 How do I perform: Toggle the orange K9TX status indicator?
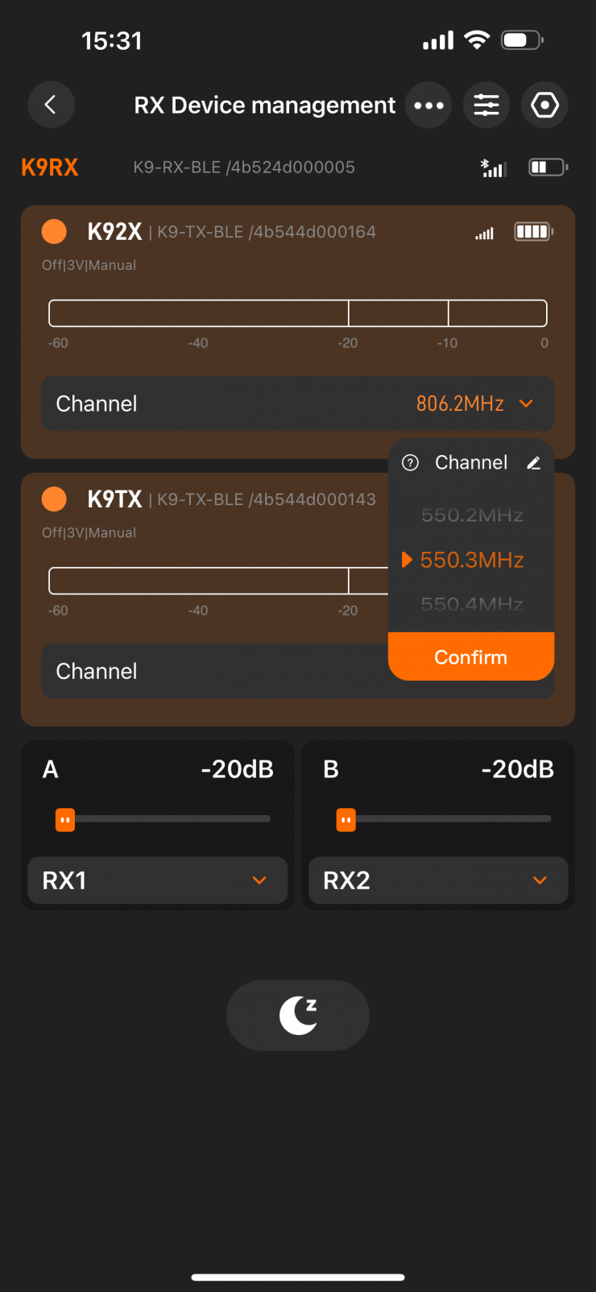click(x=54, y=499)
